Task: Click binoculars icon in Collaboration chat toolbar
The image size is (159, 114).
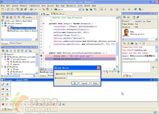Action: (x=132, y=44)
